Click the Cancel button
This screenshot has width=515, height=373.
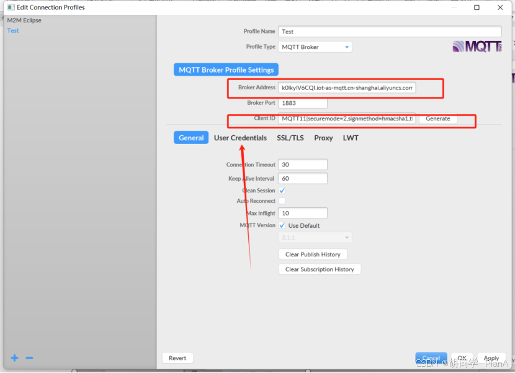(x=431, y=358)
